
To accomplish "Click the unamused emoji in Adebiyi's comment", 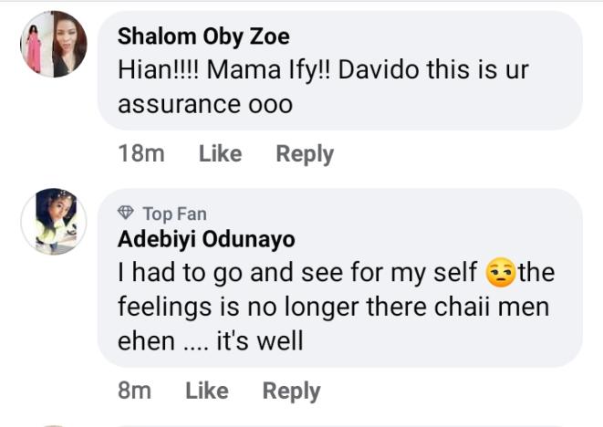I will click(502, 273).
